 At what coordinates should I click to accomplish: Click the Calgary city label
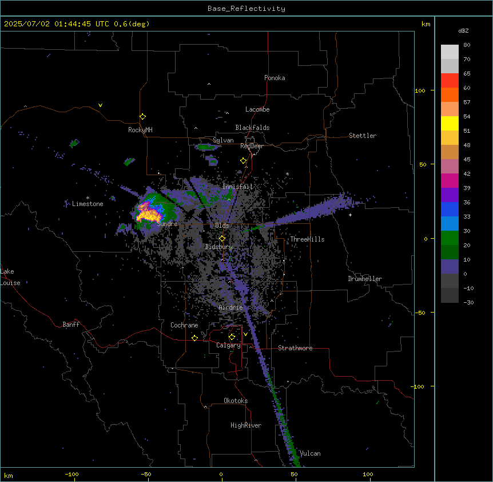coord(228,345)
